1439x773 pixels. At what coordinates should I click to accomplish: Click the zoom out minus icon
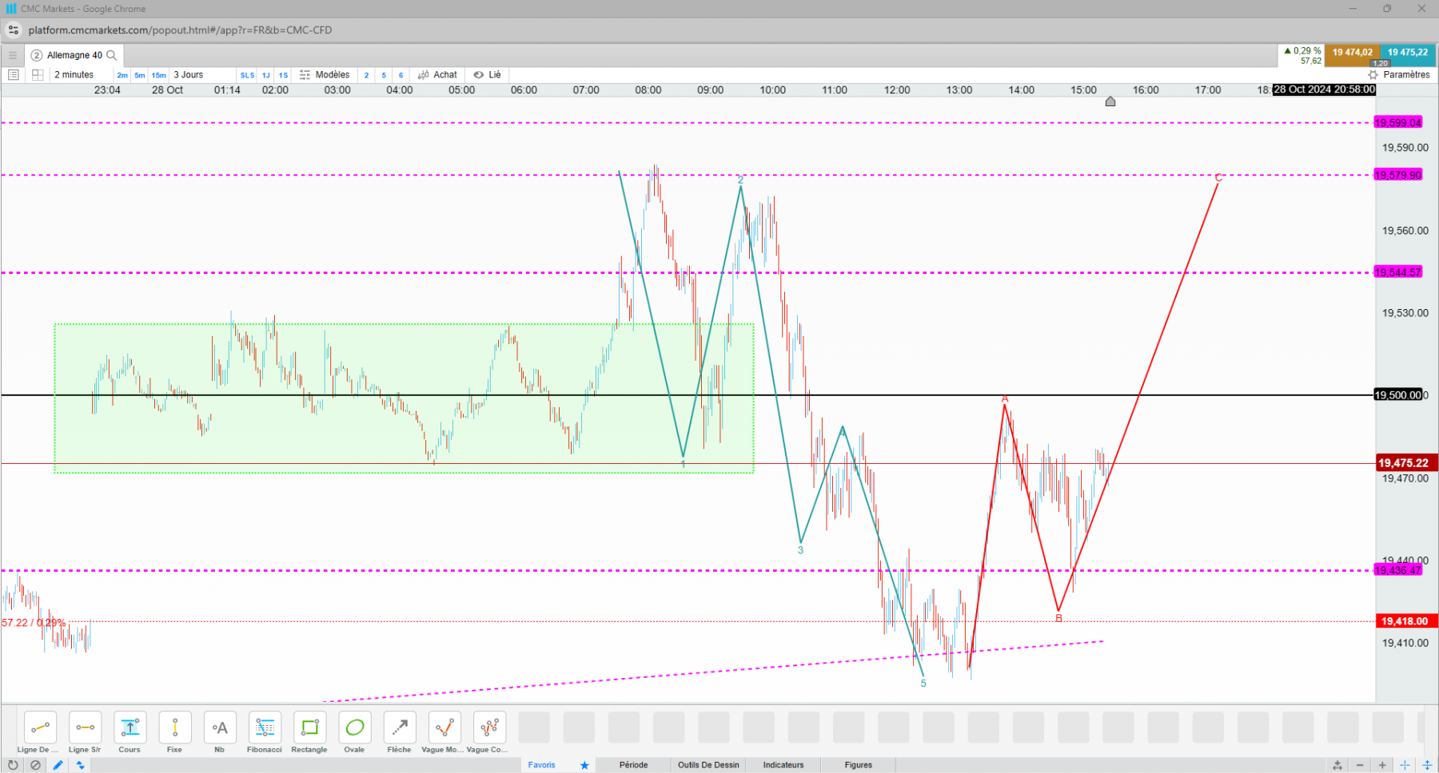point(1360,765)
